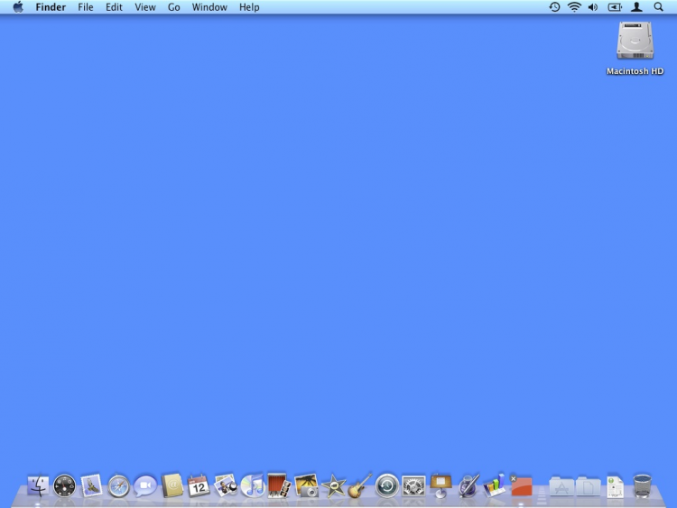Image resolution: width=677 pixels, height=508 pixels.
Task: Launch iPhoto from the Dock
Action: [306, 486]
